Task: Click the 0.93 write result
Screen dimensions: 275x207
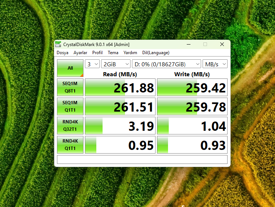Action: click(x=192, y=145)
